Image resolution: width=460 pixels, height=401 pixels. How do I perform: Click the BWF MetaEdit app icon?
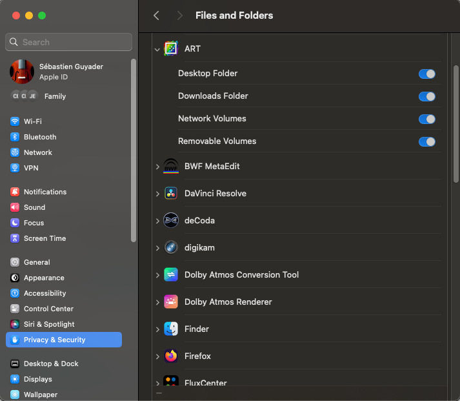click(171, 166)
